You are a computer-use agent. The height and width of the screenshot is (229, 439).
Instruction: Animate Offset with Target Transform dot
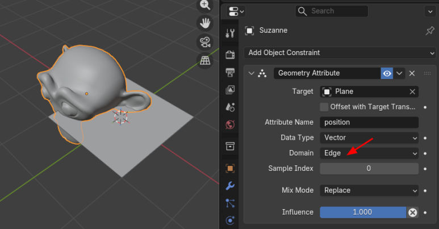(425, 107)
